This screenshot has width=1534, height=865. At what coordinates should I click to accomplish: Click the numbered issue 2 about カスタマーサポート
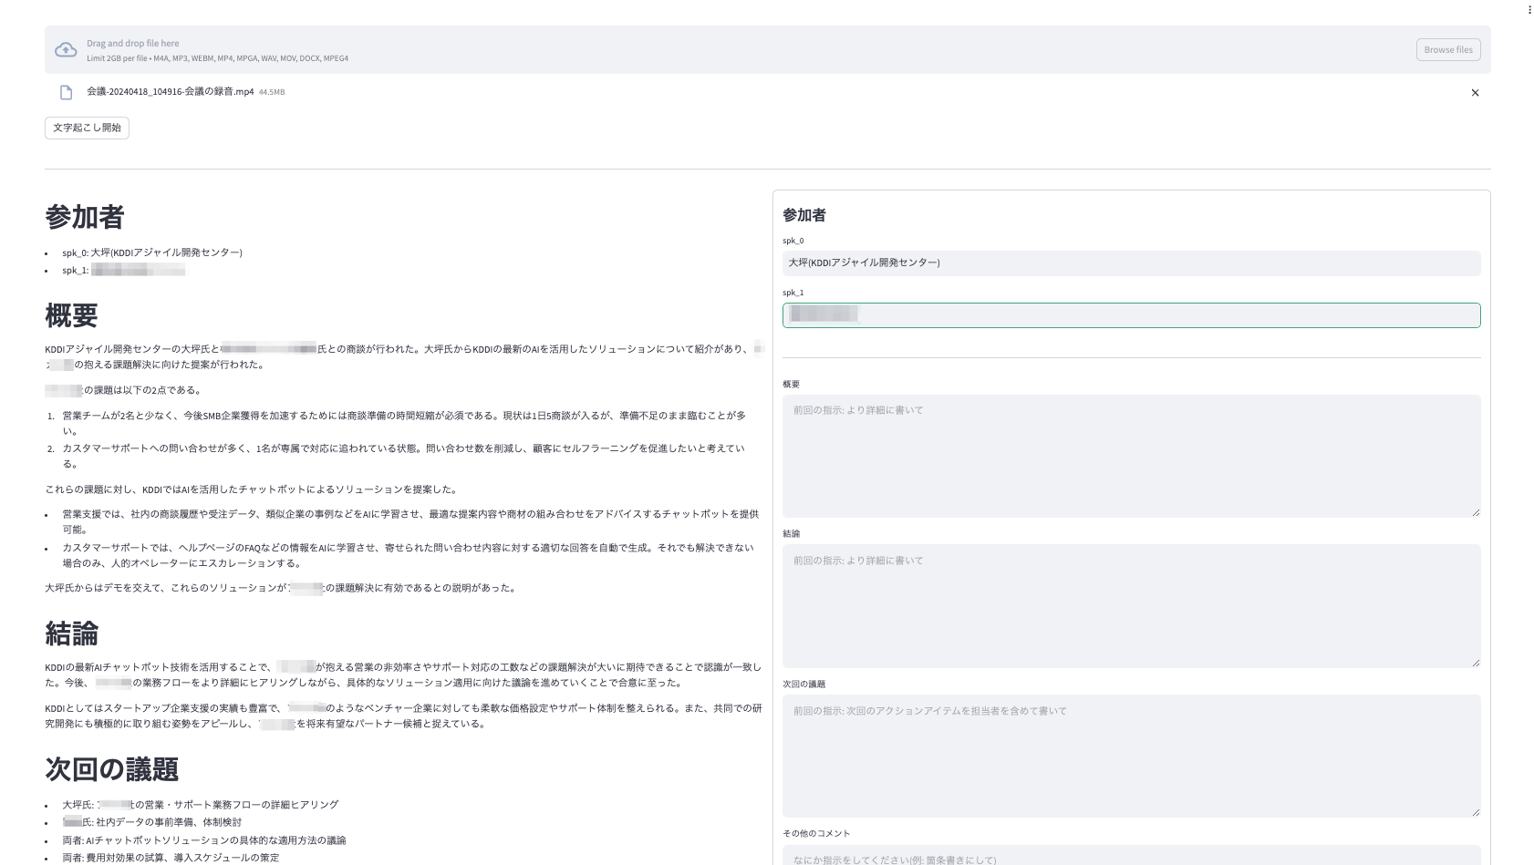404,456
